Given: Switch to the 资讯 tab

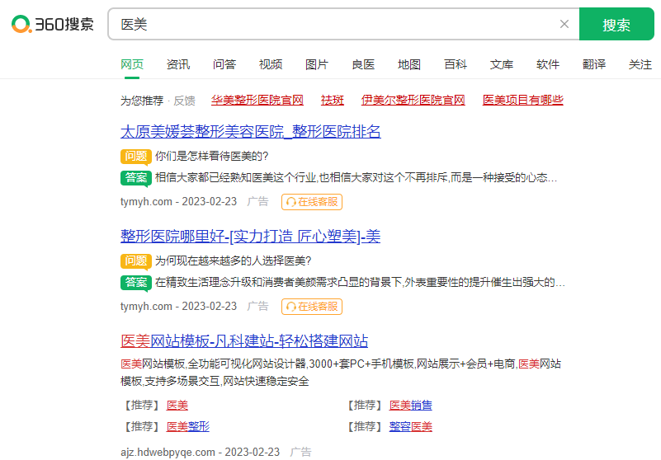Looking at the screenshot, I should (x=178, y=64).
